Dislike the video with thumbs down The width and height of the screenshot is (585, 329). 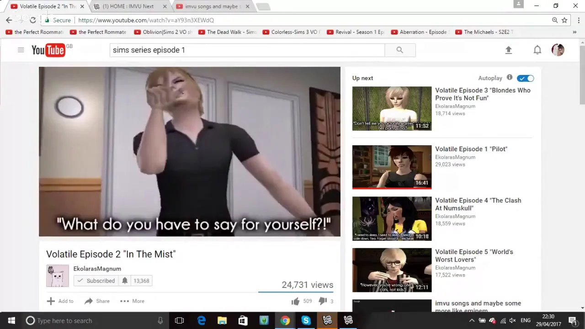coord(323,301)
